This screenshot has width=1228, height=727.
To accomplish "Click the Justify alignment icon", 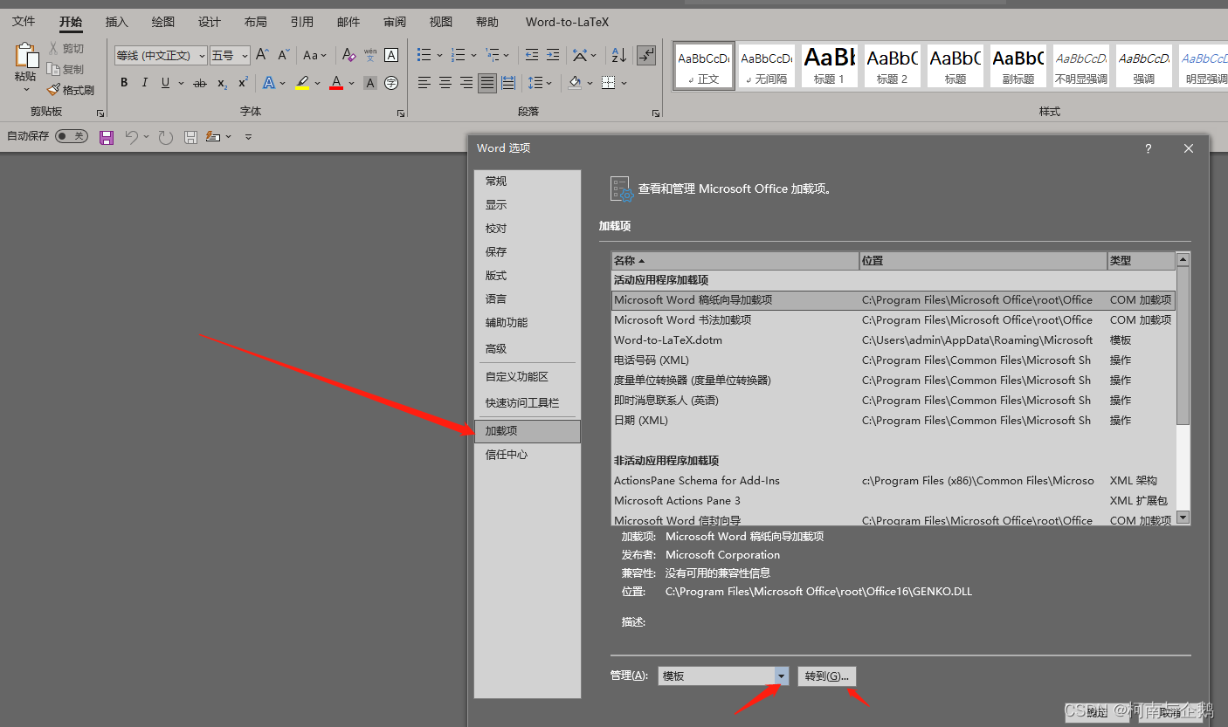I will [x=487, y=83].
